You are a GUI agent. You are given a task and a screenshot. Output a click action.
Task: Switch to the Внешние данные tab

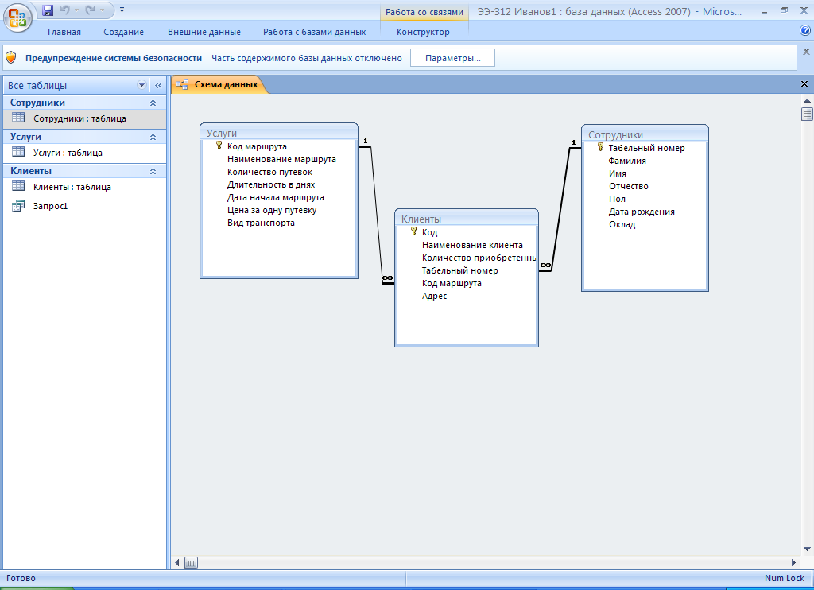[204, 32]
